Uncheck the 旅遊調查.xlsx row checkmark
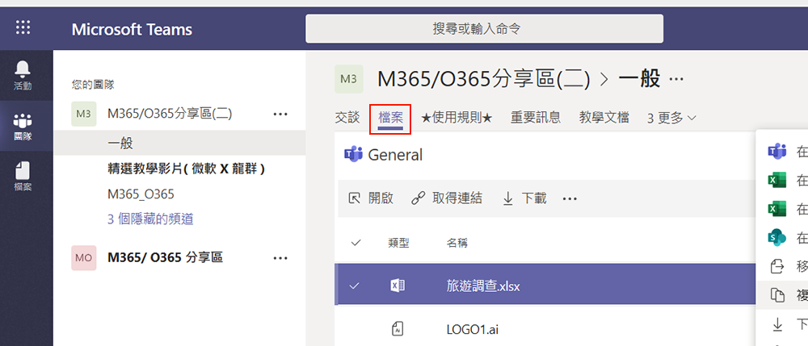 354,286
